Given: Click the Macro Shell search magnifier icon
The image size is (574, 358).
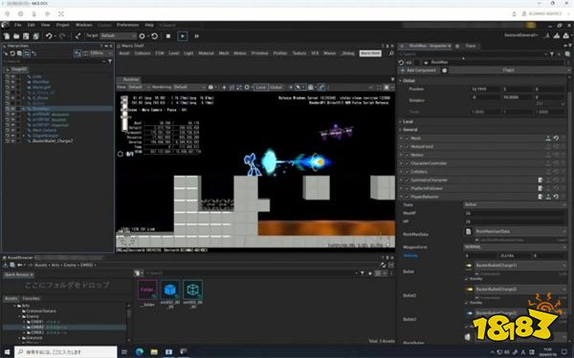Looking at the screenshot, I should (391, 53).
